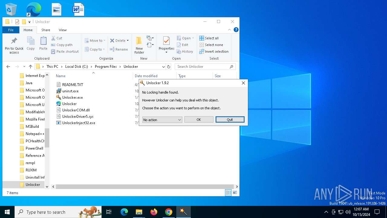This screenshot has width=387, height=218.
Task: Click the Search Unlocker field
Action: click(205, 67)
